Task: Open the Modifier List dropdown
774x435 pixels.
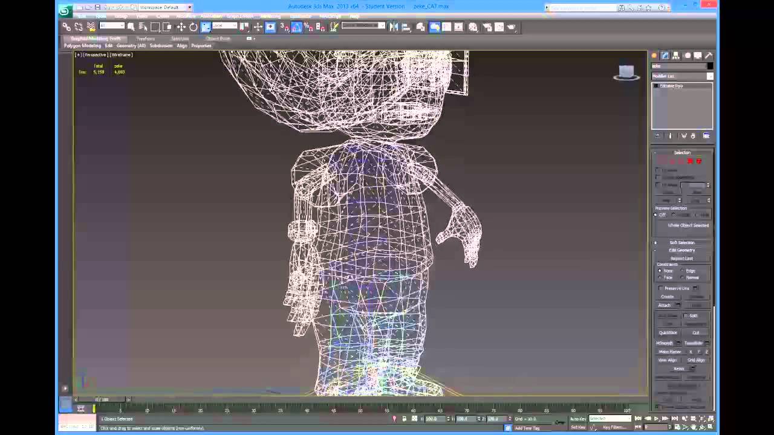Action: pyautogui.click(x=682, y=76)
